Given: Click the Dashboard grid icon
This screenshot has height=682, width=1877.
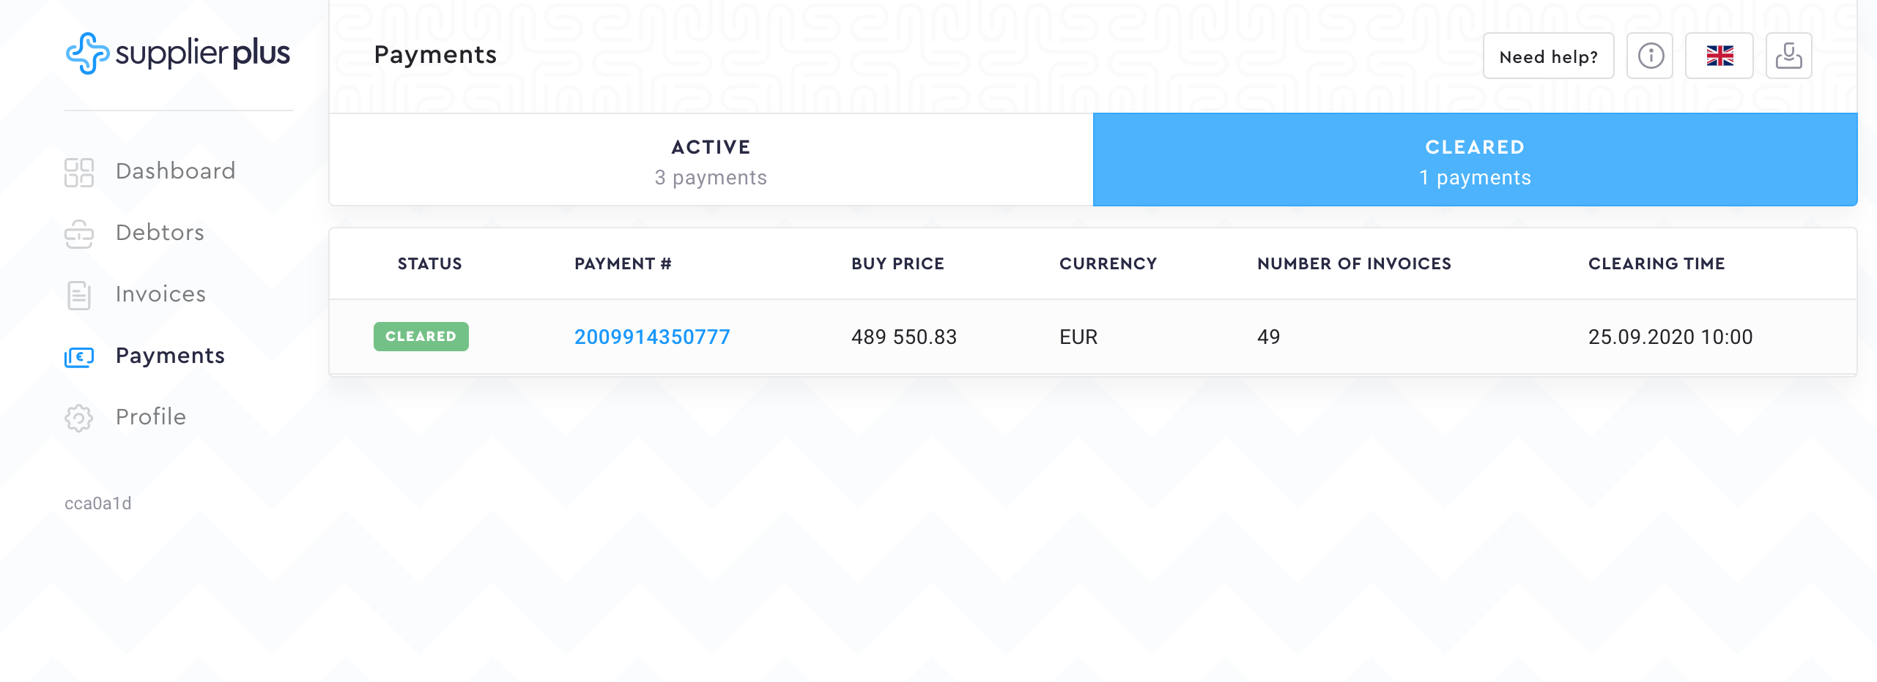Looking at the screenshot, I should pyautogui.click(x=79, y=173).
